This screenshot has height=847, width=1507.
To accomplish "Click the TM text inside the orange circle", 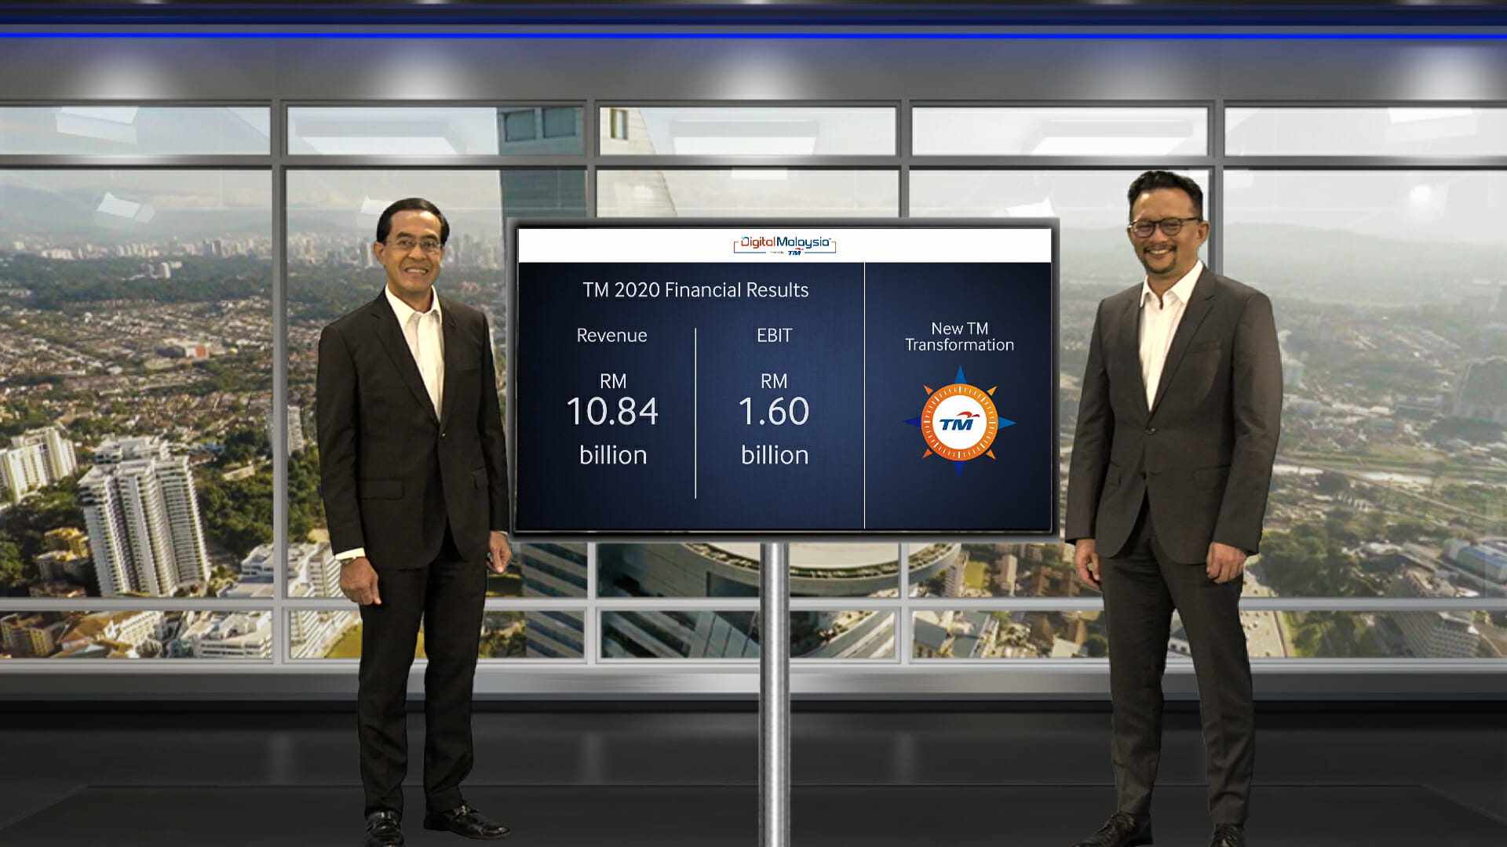I will (956, 424).
